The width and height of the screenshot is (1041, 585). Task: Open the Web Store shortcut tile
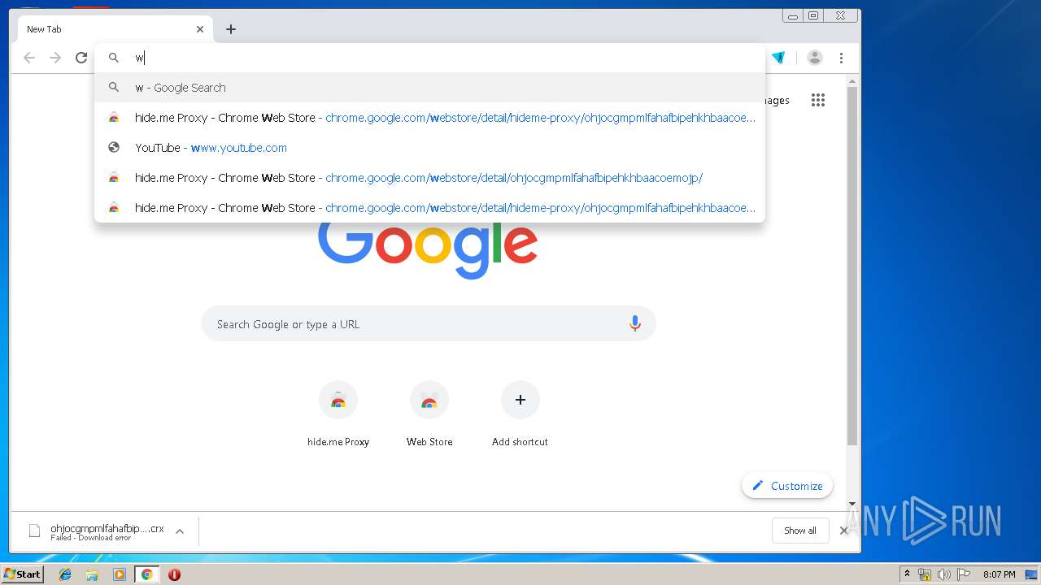point(429,414)
